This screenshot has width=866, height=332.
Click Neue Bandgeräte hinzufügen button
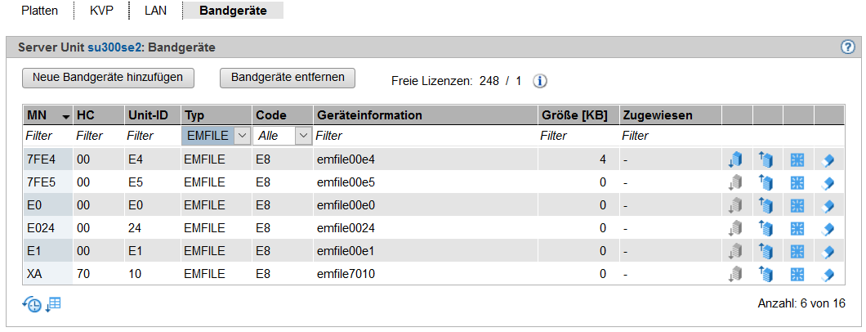coord(108,78)
